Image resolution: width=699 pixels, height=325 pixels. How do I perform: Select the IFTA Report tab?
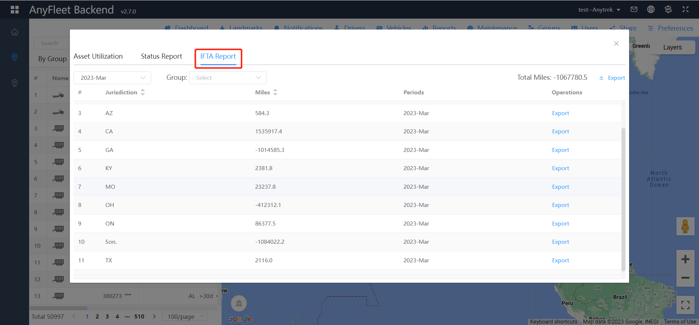pyautogui.click(x=218, y=56)
